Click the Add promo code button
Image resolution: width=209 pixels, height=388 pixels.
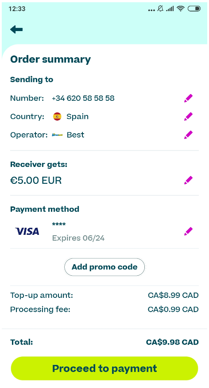tap(104, 267)
